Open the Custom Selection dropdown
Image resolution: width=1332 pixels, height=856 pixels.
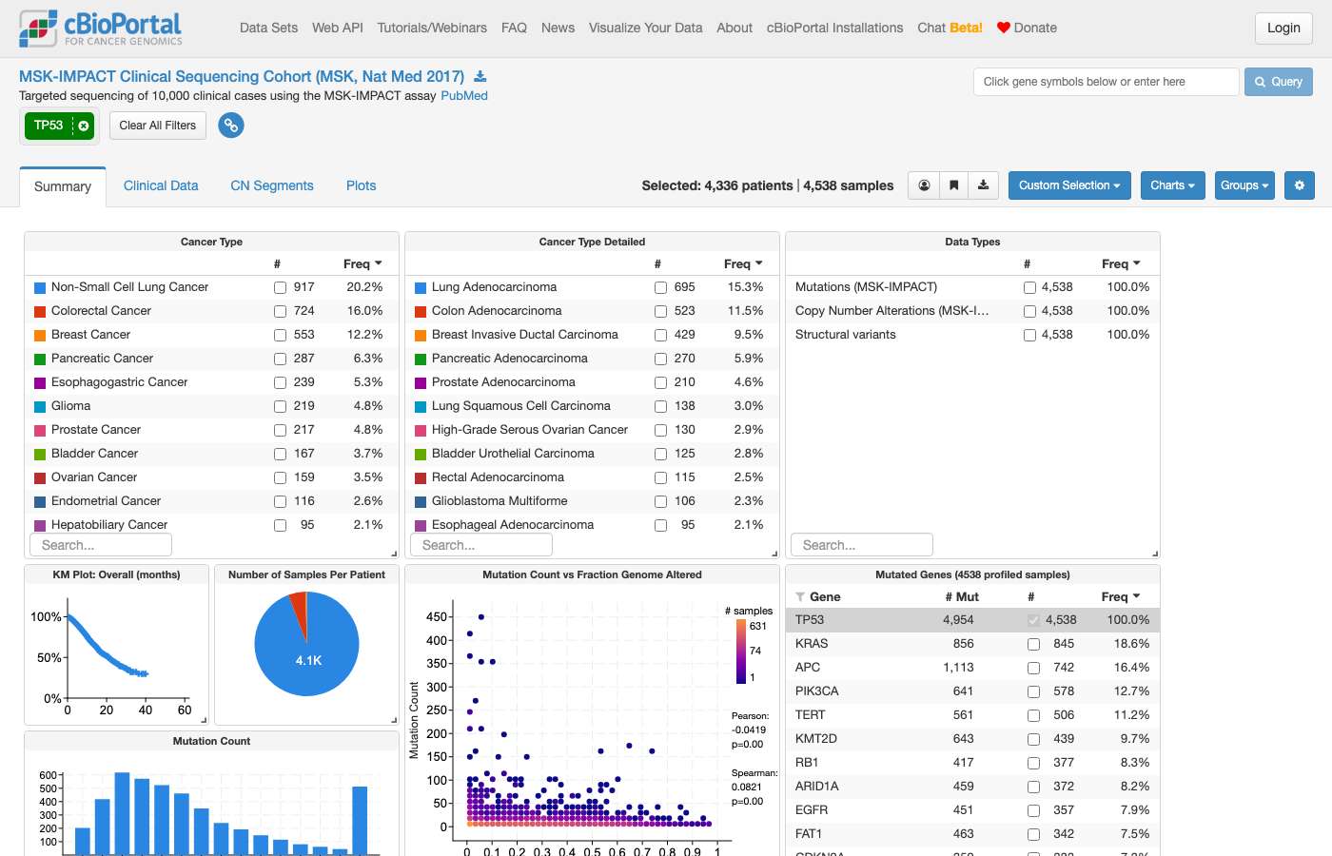pyautogui.click(x=1069, y=185)
